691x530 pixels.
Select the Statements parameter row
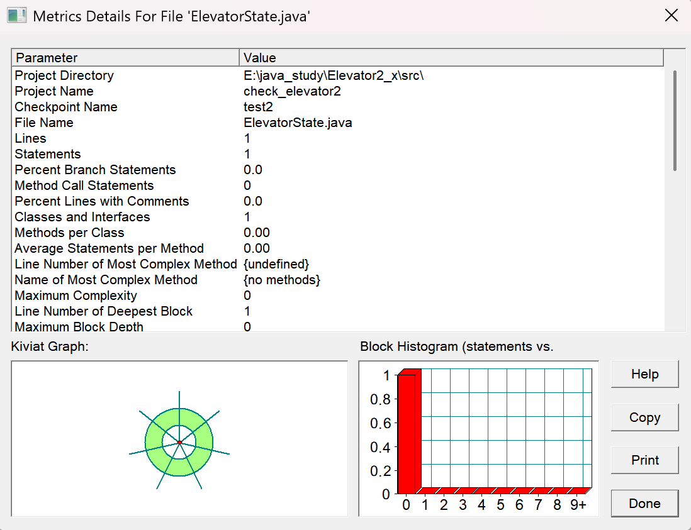pos(339,154)
